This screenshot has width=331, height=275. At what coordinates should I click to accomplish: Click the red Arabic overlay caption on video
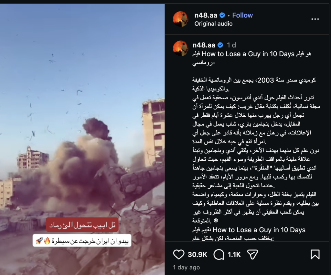tap(82, 225)
